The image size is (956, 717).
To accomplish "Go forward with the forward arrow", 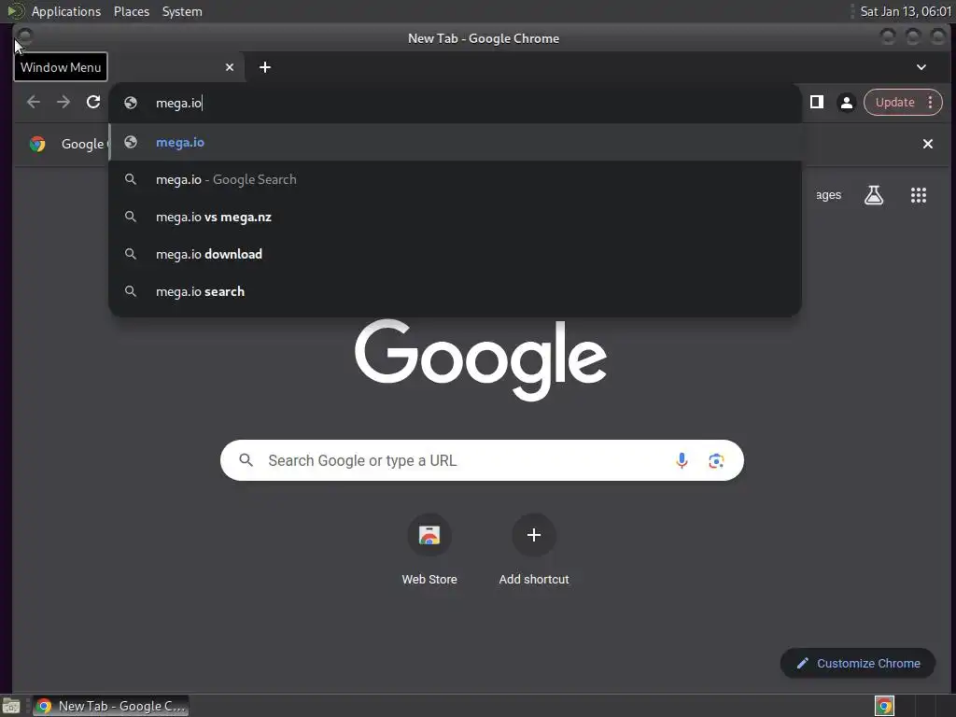I will coord(63,102).
